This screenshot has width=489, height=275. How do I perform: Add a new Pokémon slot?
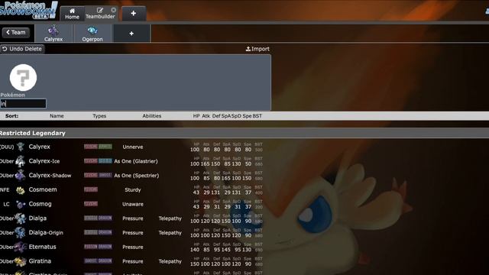pos(131,34)
